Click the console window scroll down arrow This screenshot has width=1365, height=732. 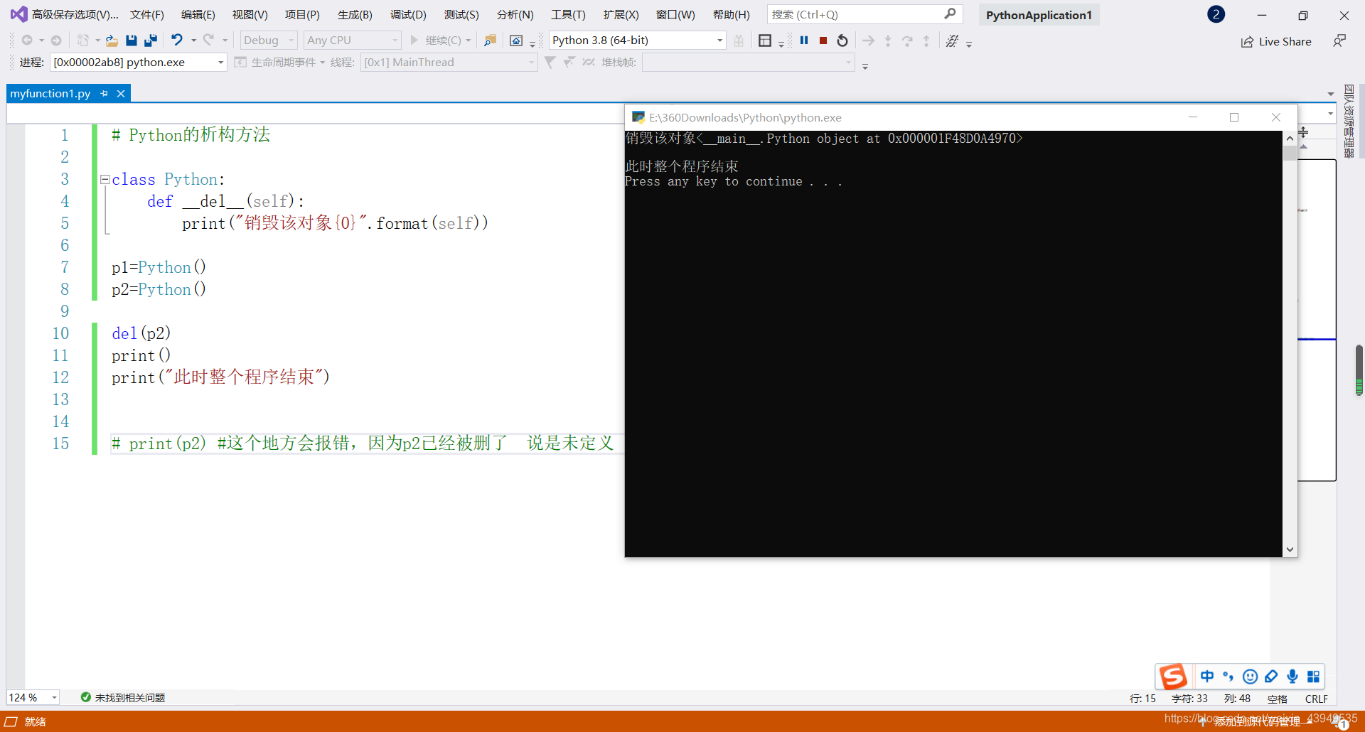1290,549
